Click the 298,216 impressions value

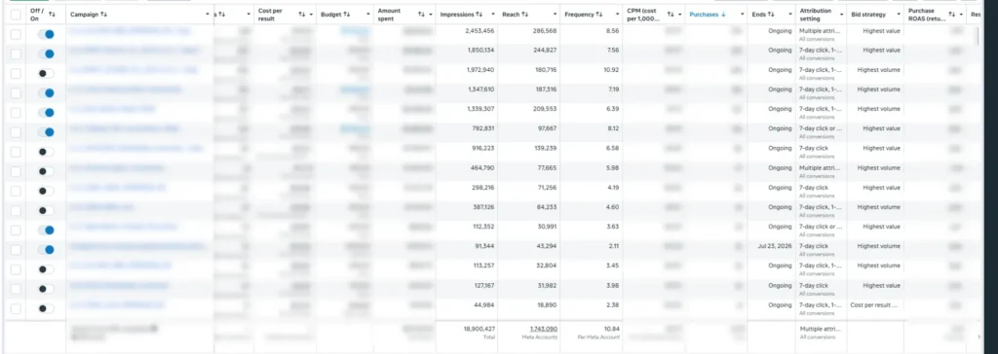(x=481, y=188)
